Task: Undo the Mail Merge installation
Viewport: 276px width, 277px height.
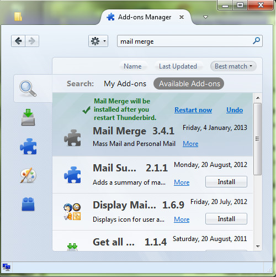Action: pyautogui.click(x=235, y=110)
